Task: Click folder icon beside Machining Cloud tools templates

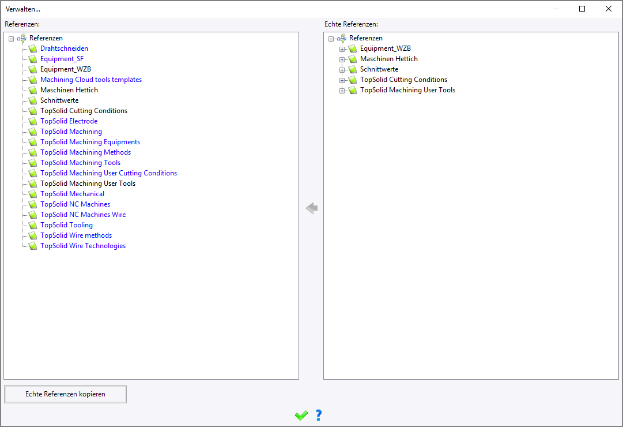Action: [x=33, y=80]
